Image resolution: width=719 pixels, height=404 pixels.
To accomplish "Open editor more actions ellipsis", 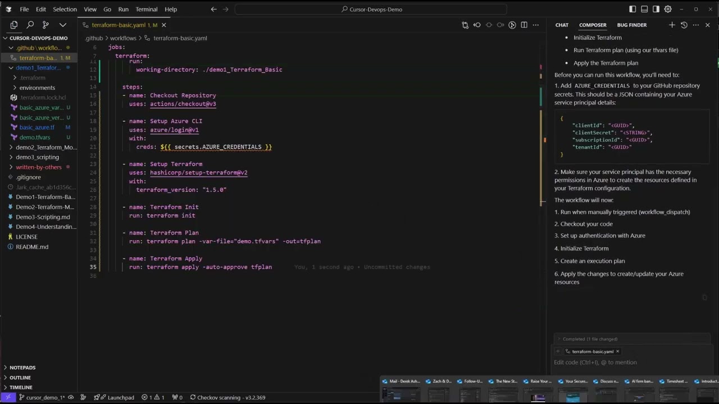I will [x=536, y=25].
